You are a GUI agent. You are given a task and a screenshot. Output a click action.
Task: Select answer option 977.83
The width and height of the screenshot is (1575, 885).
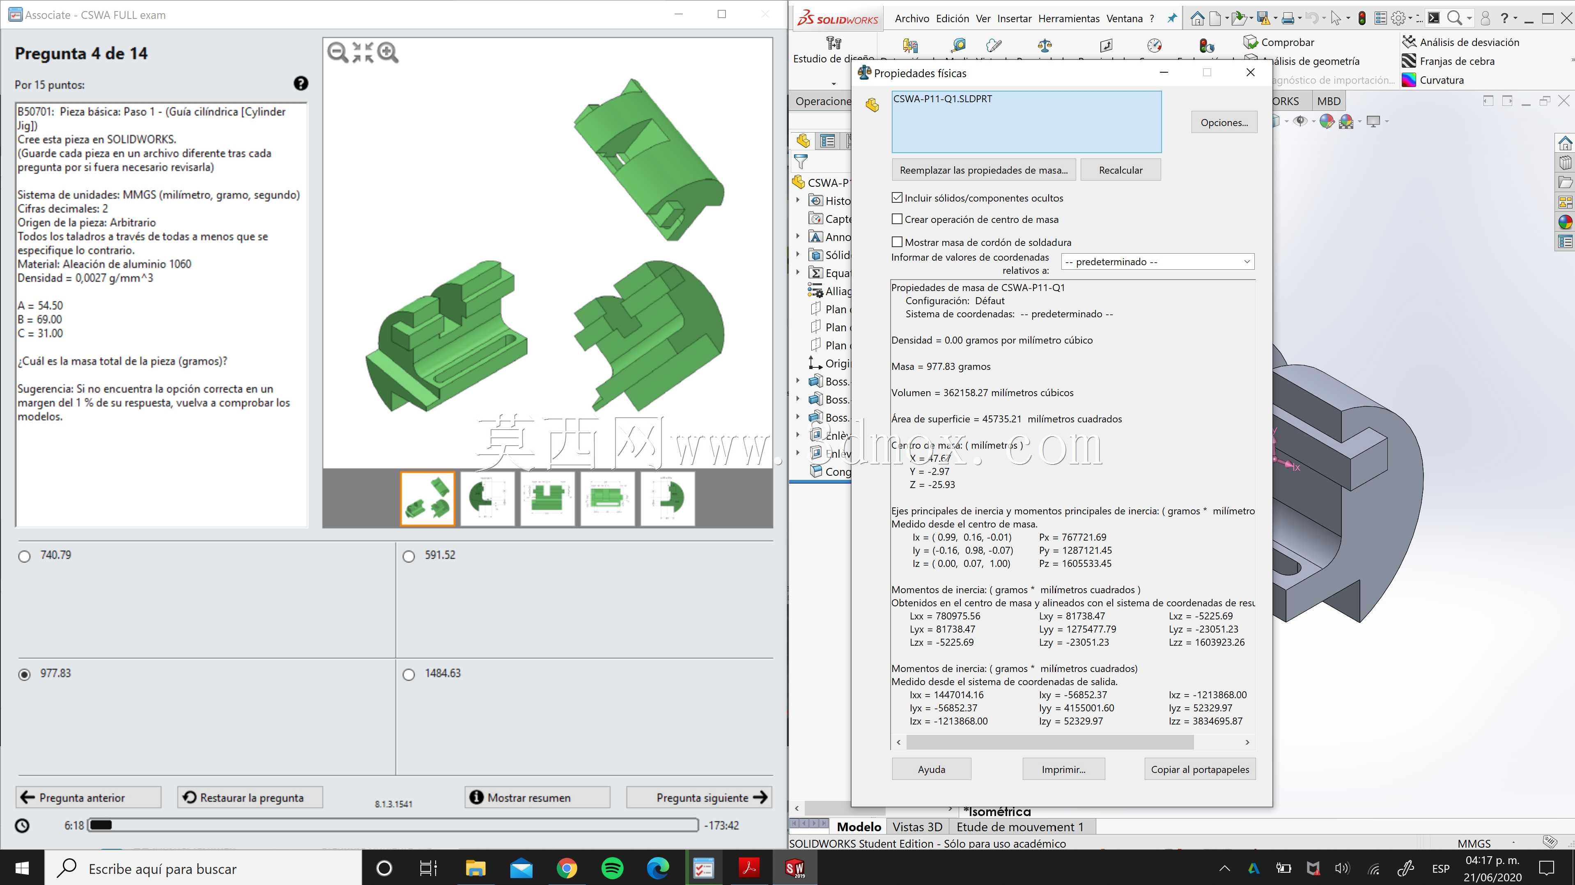[x=25, y=674]
